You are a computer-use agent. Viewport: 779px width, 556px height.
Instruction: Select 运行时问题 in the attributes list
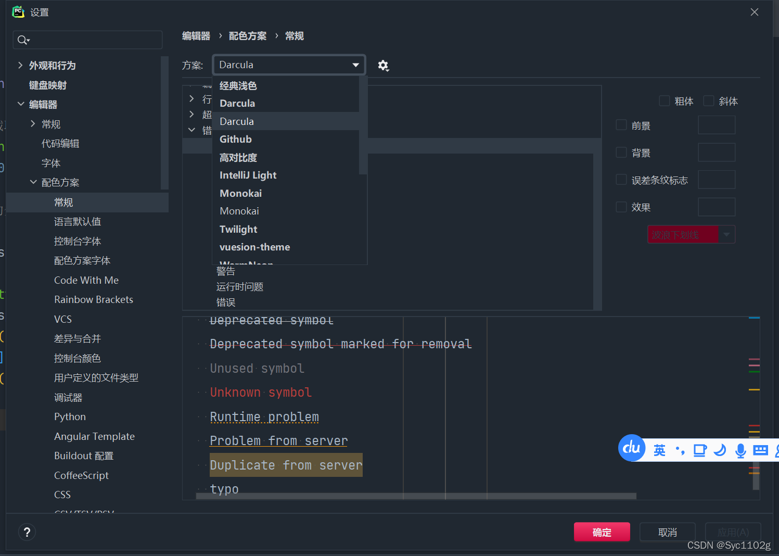point(240,286)
